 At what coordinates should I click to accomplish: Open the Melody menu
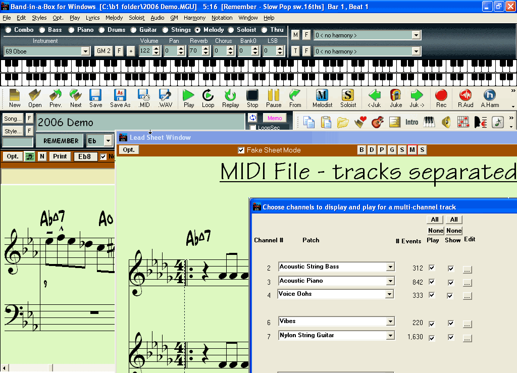[x=114, y=18]
